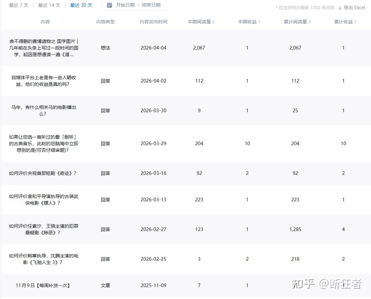This screenshot has height=299, width=371.
Task: Click the date 2026-03-16
Action: click(x=153, y=173)
